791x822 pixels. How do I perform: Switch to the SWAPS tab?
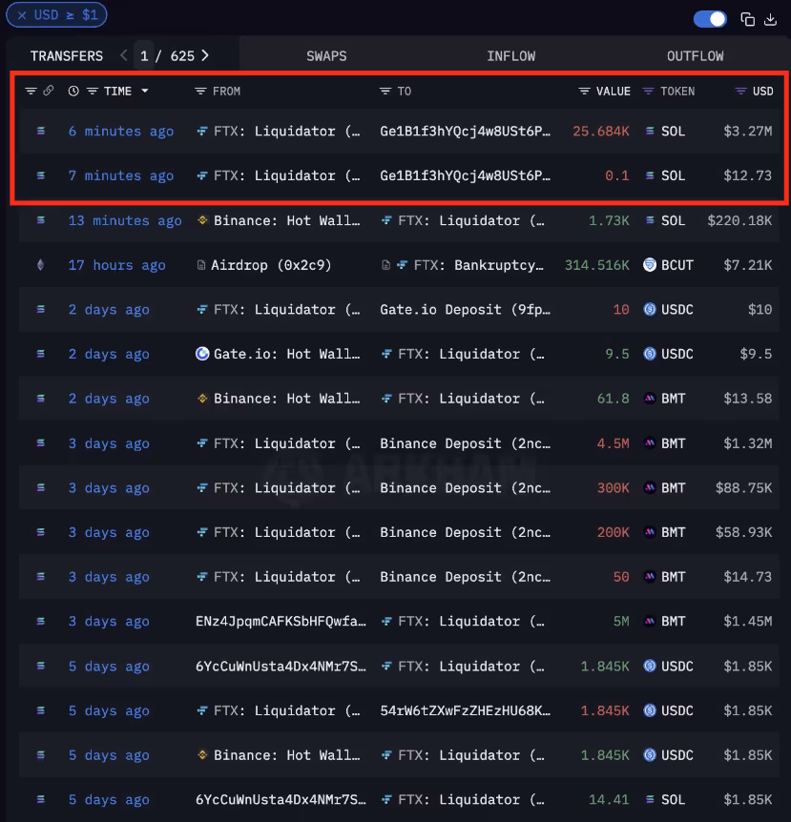pos(326,55)
